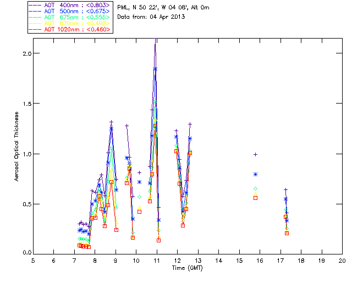Click the 1.0 y-axis tick label

(x=27, y=154)
